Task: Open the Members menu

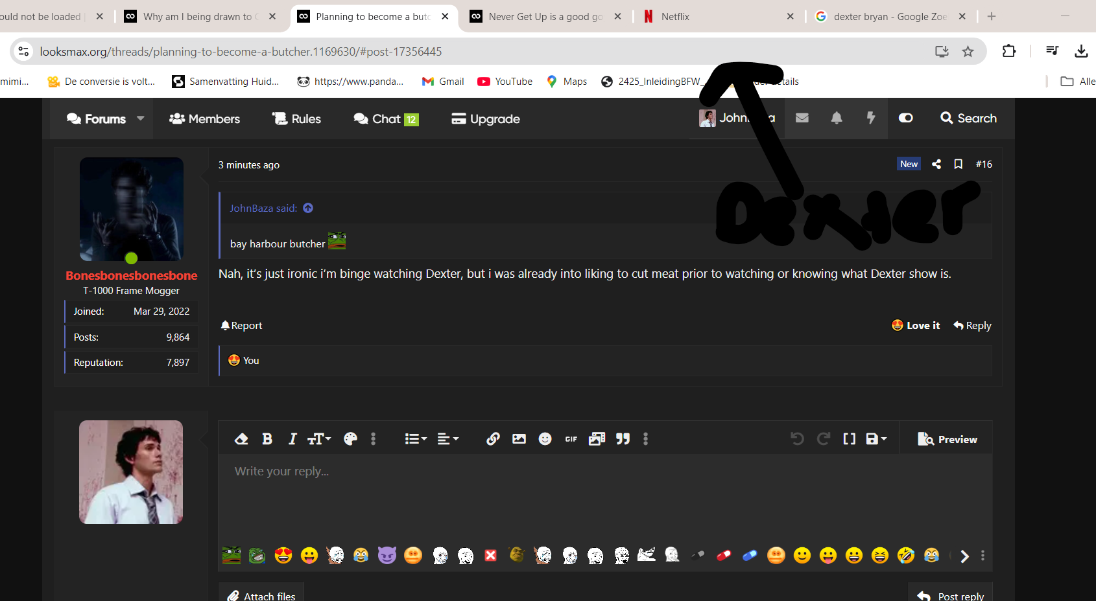Action: point(205,119)
